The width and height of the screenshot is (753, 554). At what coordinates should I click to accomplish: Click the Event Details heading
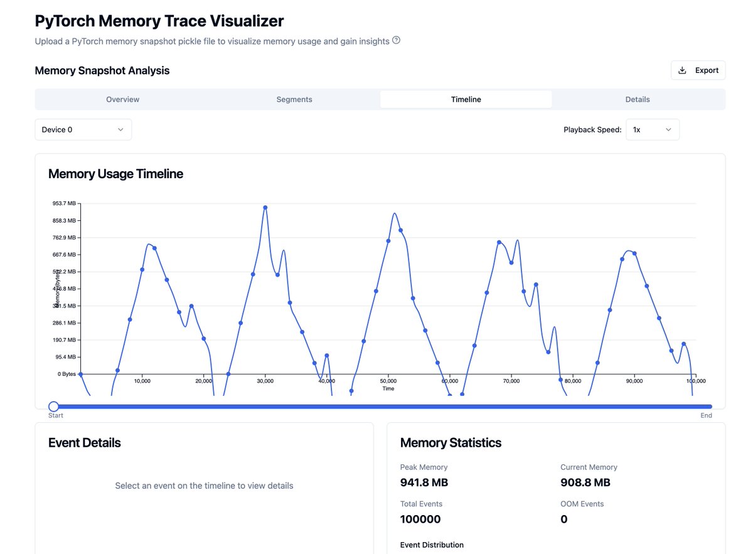[85, 442]
